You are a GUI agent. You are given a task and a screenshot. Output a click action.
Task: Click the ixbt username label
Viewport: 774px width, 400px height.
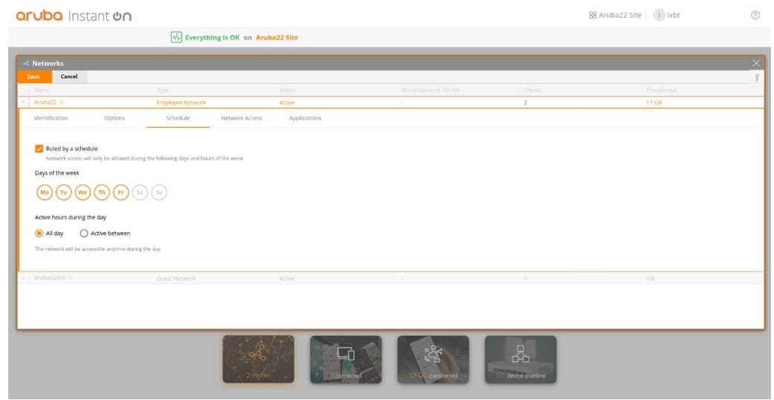tap(674, 15)
